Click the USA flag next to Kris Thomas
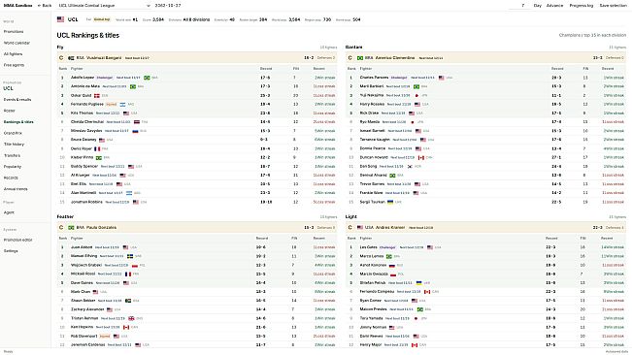Screen dimensions: 632x355 126,113
